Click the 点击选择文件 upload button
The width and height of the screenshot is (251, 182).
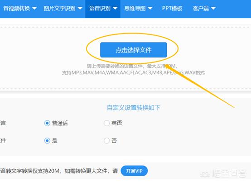134,50
